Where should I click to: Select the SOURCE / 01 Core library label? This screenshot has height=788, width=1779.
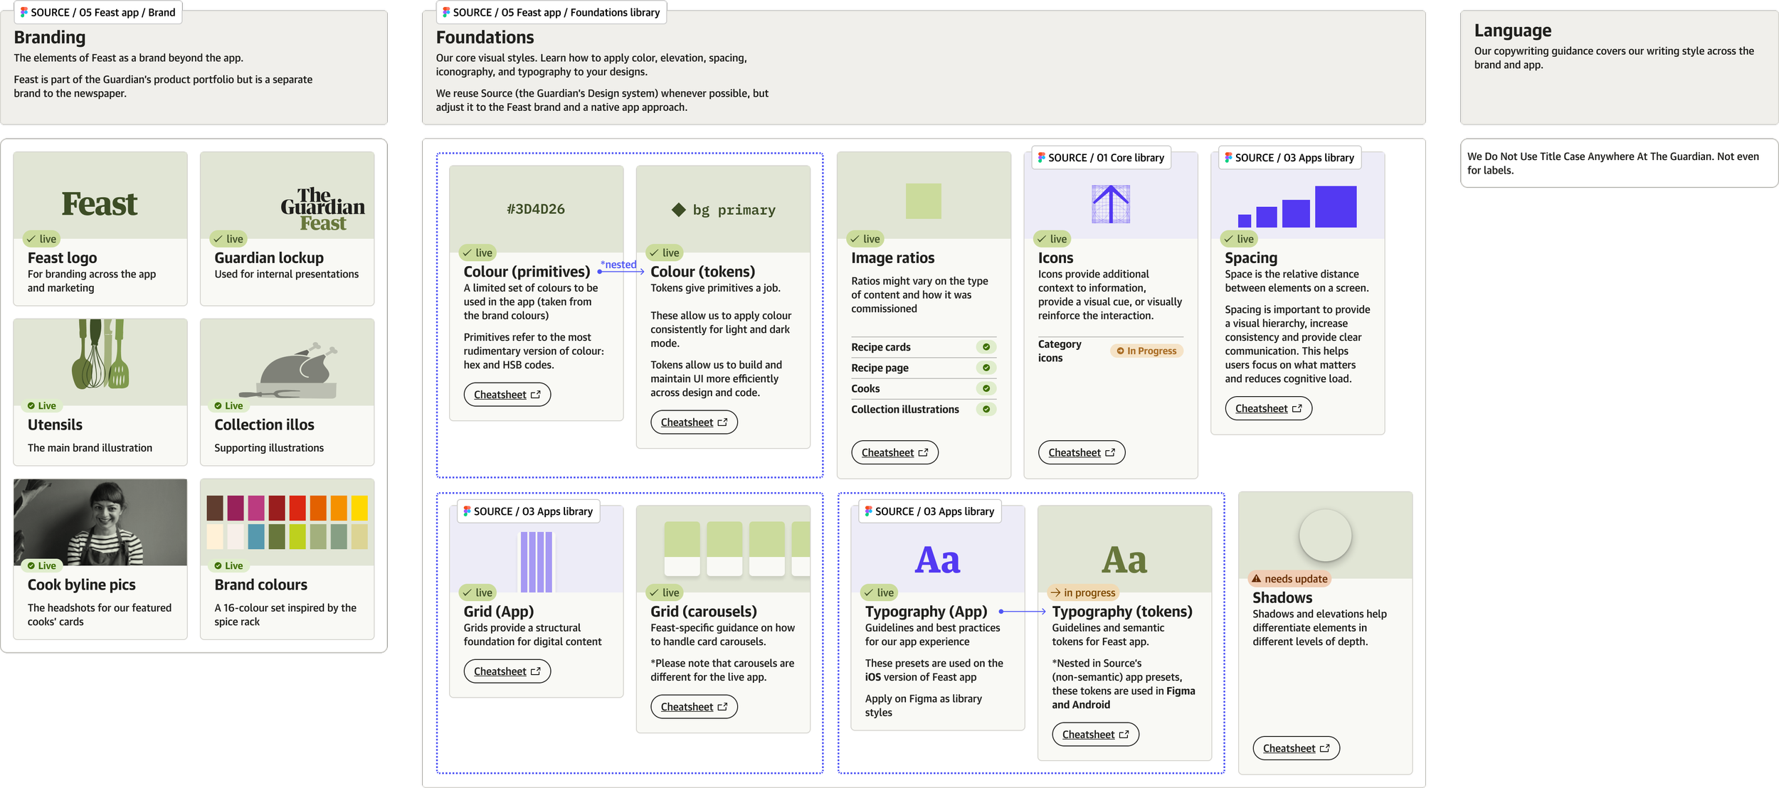tap(1101, 158)
